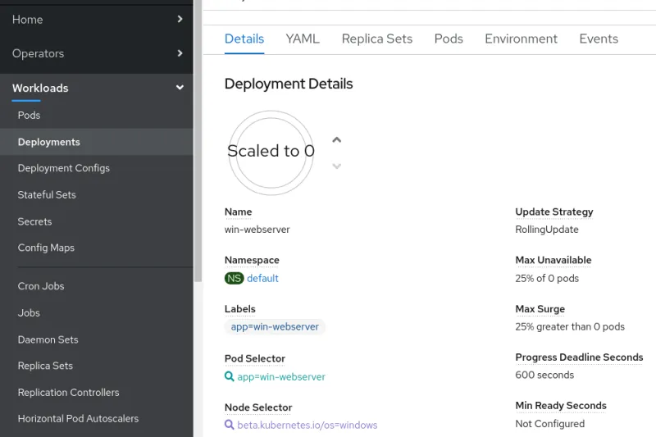This screenshot has width=656, height=437.
Task: Click the NS namespace badge icon
Action: pyautogui.click(x=235, y=279)
